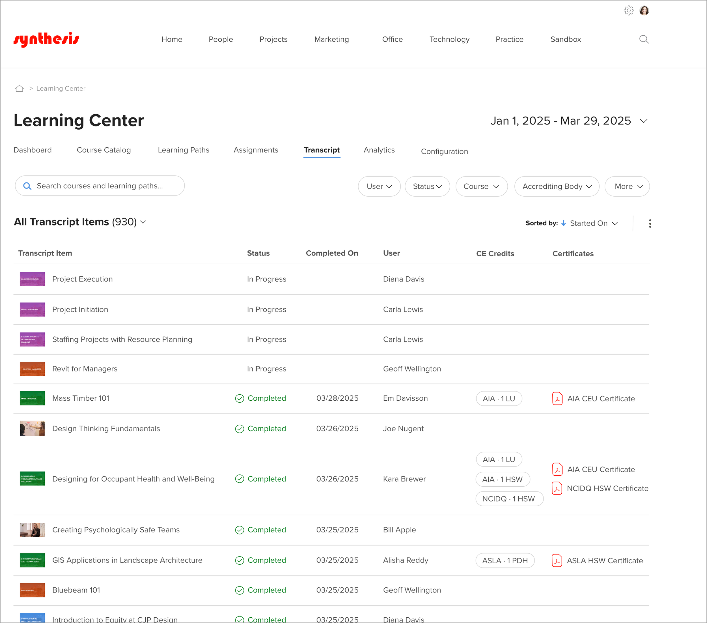707x623 pixels.
Task: Open the All Transcript Items dropdown
Action: [143, 222]
